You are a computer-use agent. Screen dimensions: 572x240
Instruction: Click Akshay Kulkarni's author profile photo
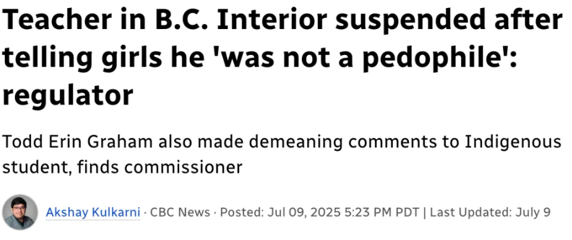pyautogui.click(x=20, y=212)
